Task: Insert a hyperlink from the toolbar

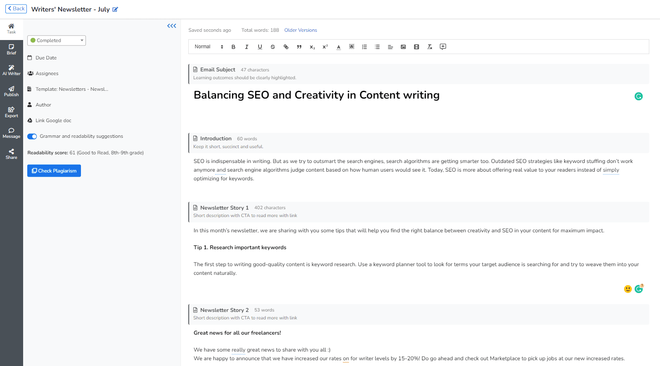Action: 286,47
